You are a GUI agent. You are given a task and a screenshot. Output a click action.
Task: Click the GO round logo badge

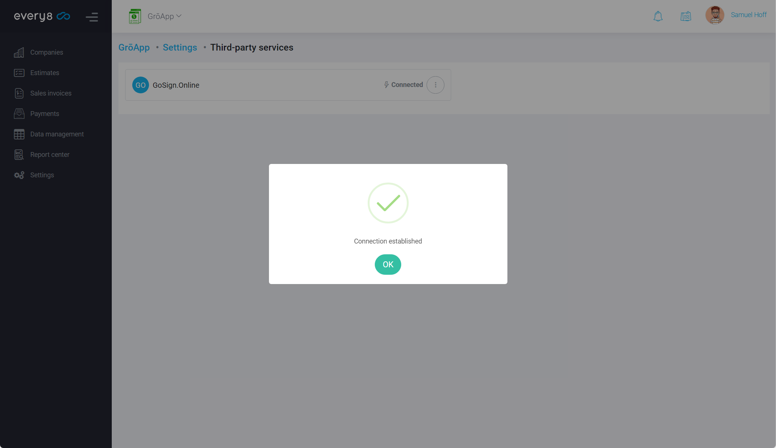tap(140, 85)
